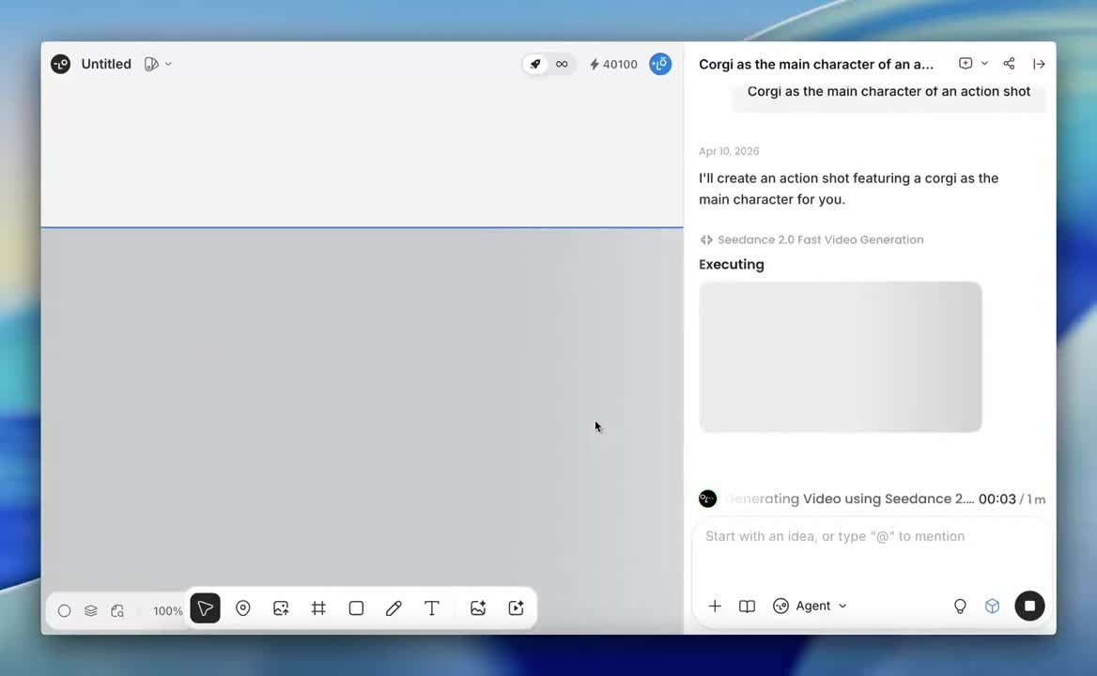This screenshot has width=1097, height=676.
Task: Check the 40100 credits balance
Action: pyautogui.click(x=613, y=64)
